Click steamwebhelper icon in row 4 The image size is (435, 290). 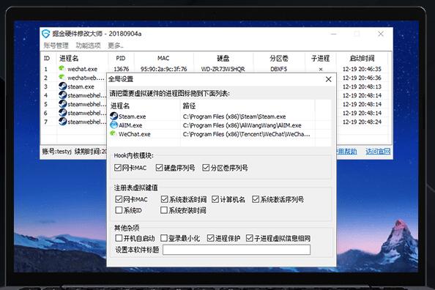tap(63, 95)
